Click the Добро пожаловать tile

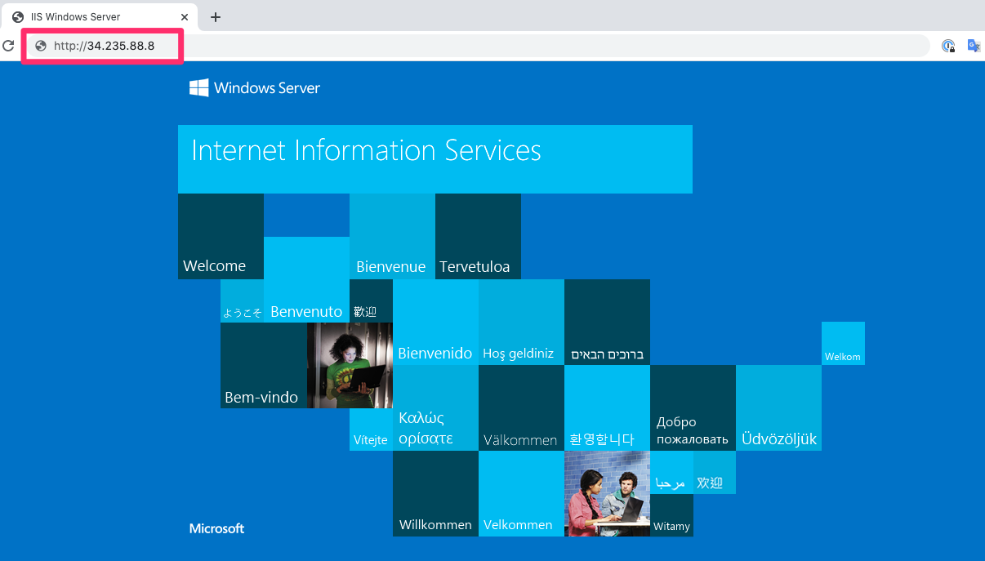pos(693,408)
